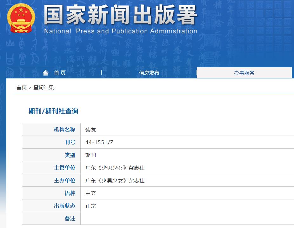Click the English subtitle under the site name

coord(122,31)
